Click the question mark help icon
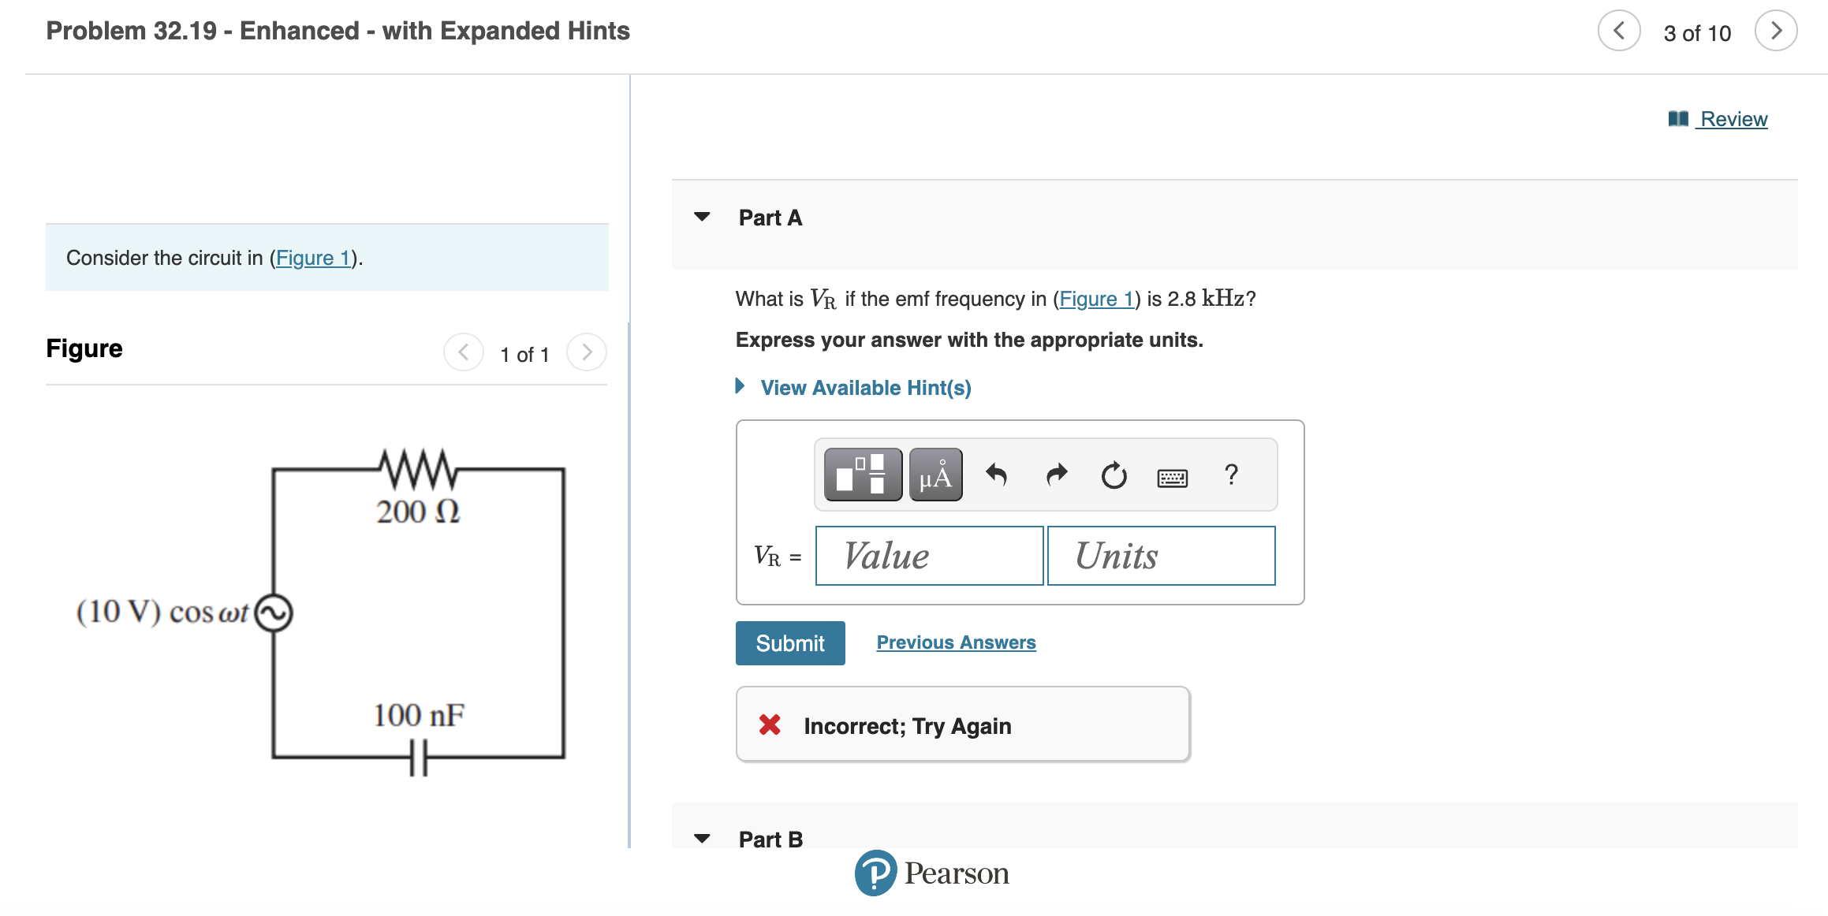 [x=1230, y=475]
